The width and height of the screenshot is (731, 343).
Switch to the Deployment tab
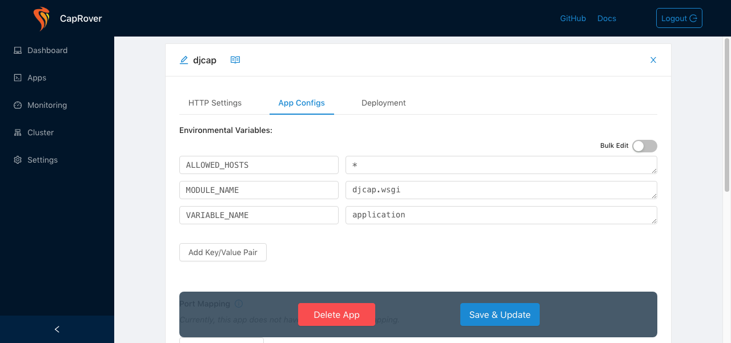[x=383, y=103]
